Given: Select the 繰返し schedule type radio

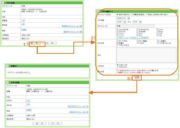Looking at the screenshot, I should [147, 15].
